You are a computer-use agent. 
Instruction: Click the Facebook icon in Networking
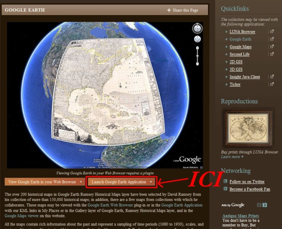coord(225,189)
